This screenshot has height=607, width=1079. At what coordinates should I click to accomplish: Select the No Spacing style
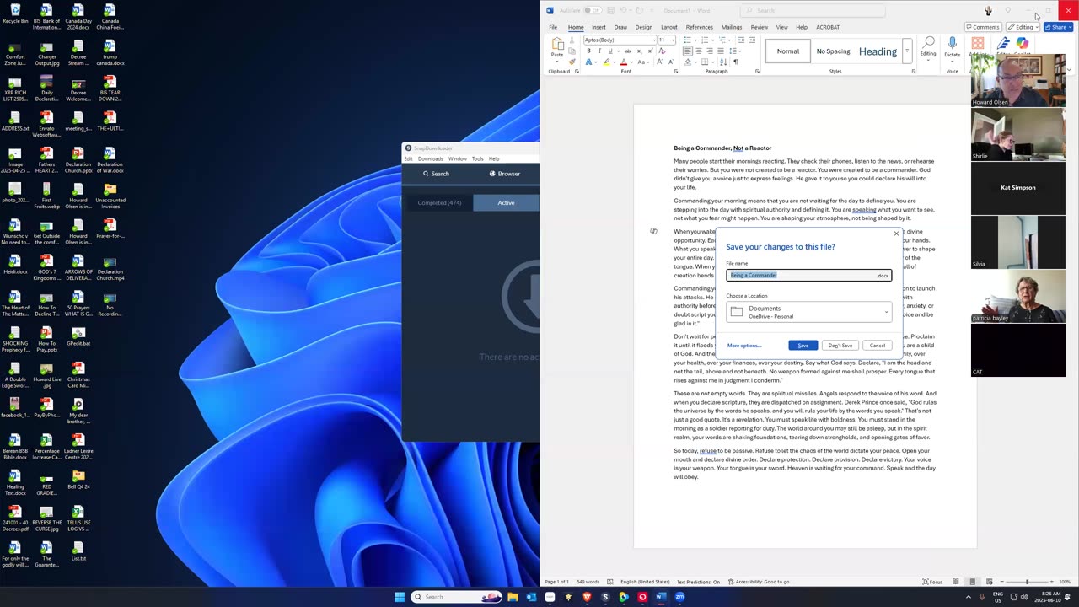(x=833, y=51)
